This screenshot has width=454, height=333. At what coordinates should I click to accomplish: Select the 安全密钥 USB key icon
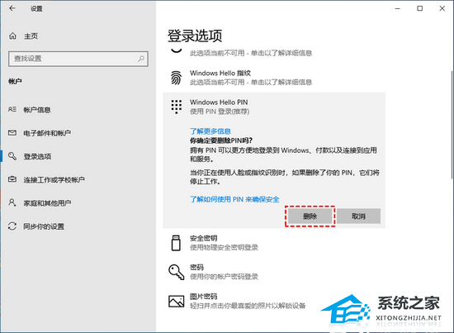[176, 243]
